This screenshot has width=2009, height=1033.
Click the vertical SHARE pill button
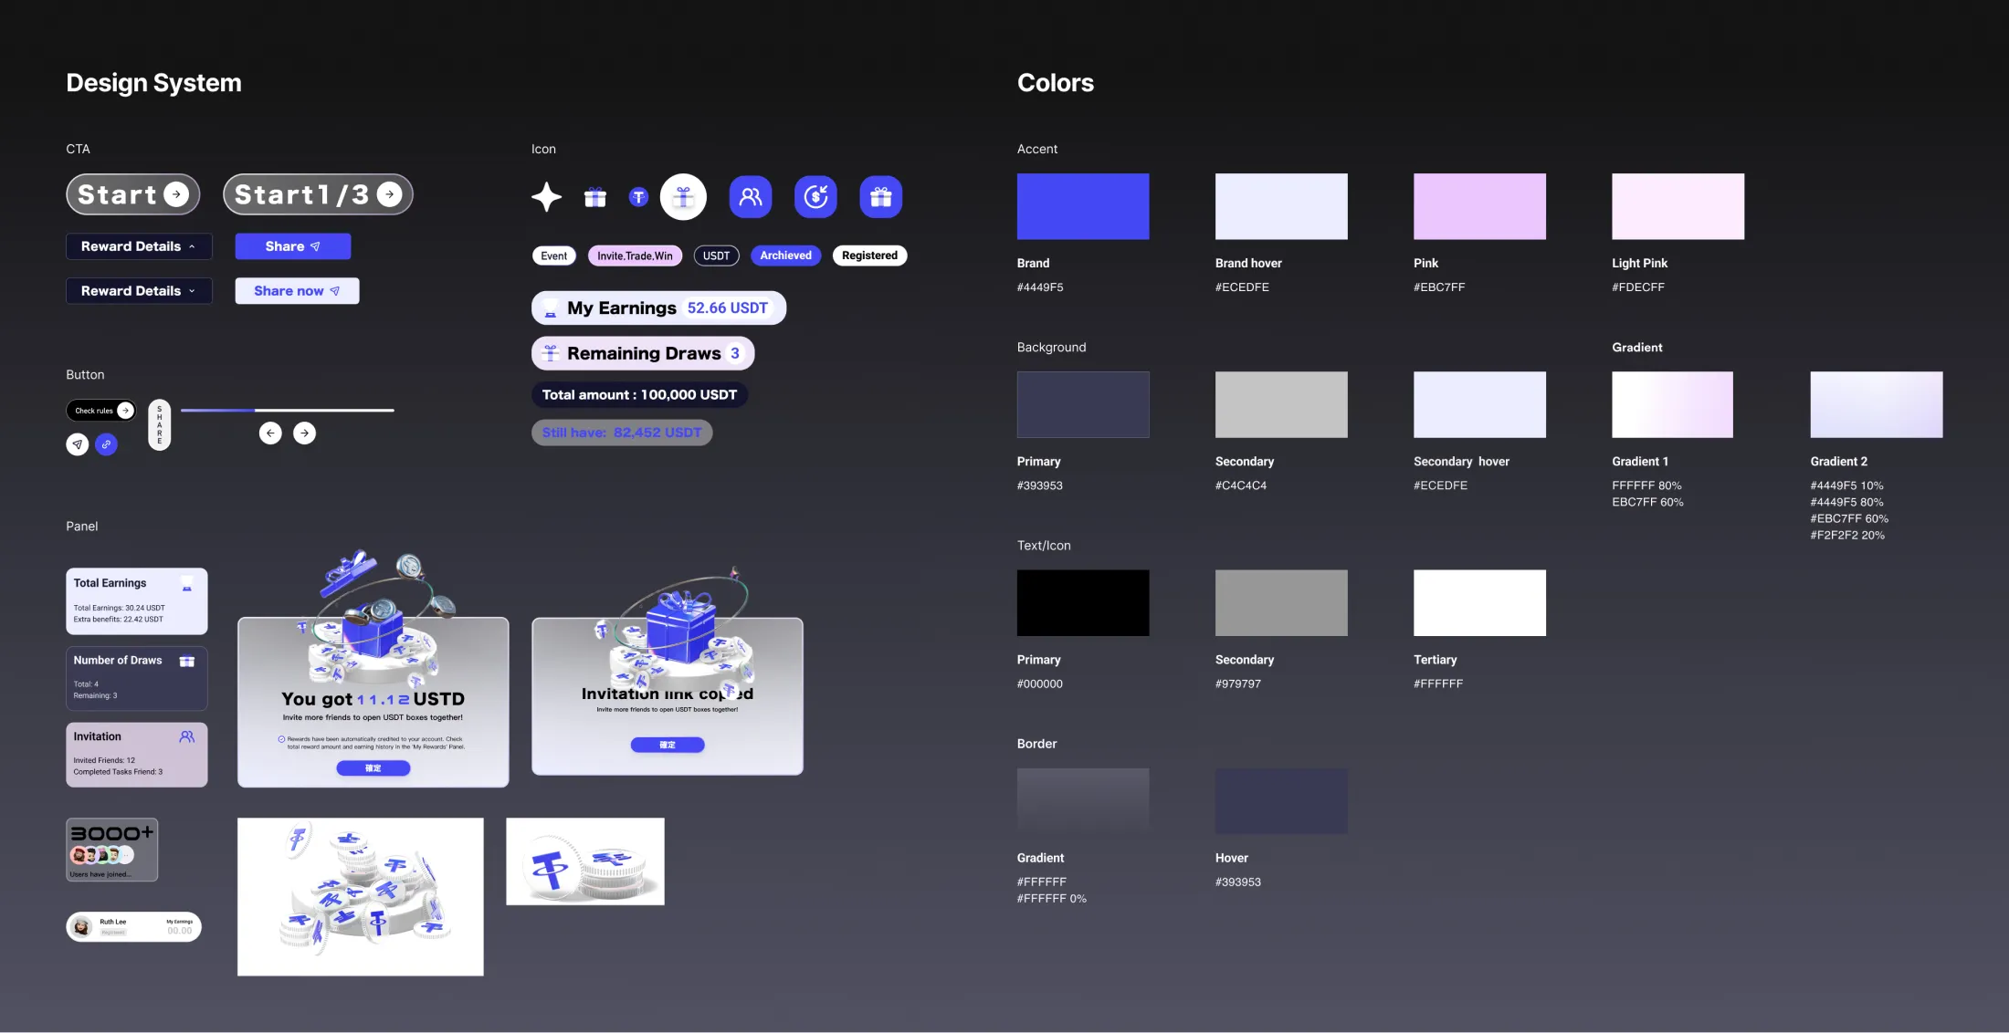pos(159,425)
